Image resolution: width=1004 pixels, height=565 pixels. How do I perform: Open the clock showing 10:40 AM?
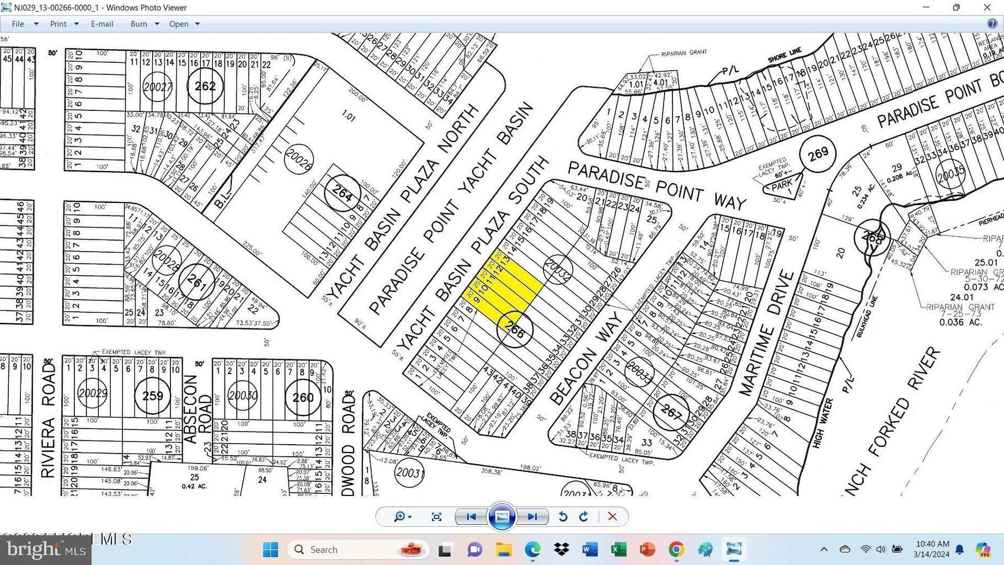click(x=932, y=550)
